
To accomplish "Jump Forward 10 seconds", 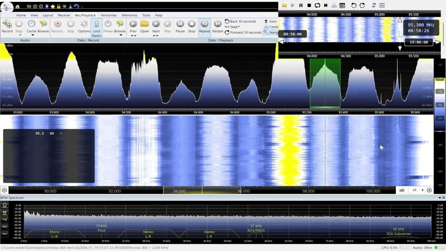I will [x=243, y=32].
